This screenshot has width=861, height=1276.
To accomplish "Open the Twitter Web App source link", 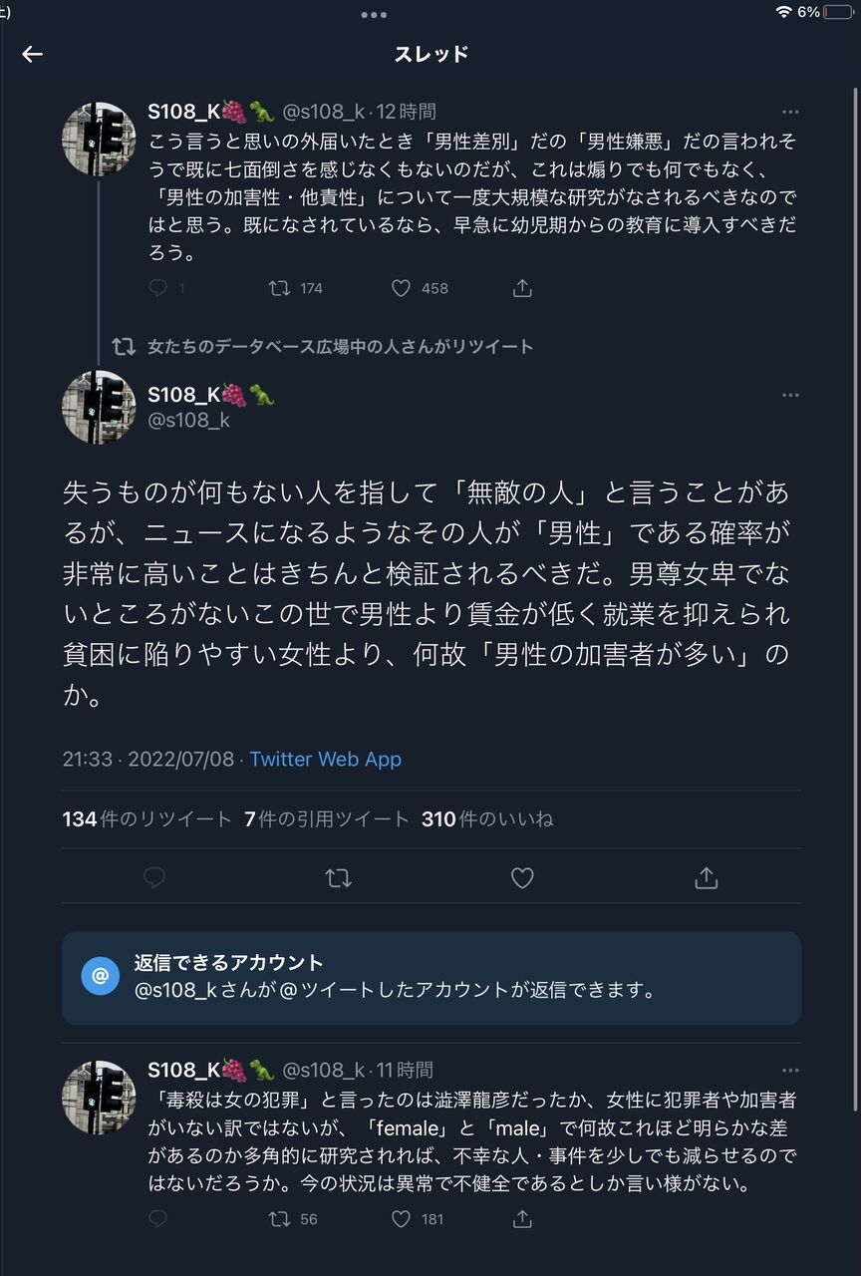I will [x=325, y=759].
